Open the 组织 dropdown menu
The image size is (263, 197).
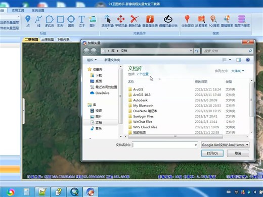[x=92, y=60]
